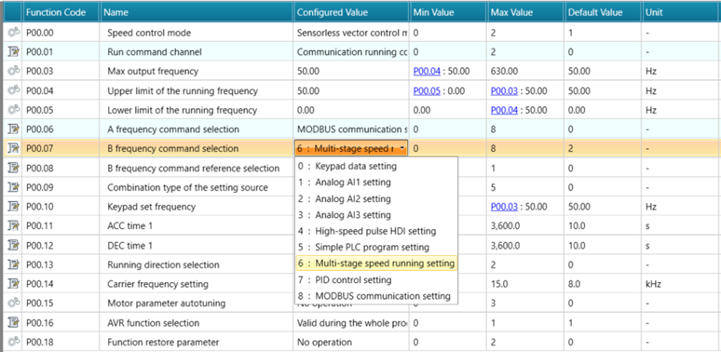Choose option 7 PID control setting
This screenshot has width=721, height=352.
click(x=376, y=280)
